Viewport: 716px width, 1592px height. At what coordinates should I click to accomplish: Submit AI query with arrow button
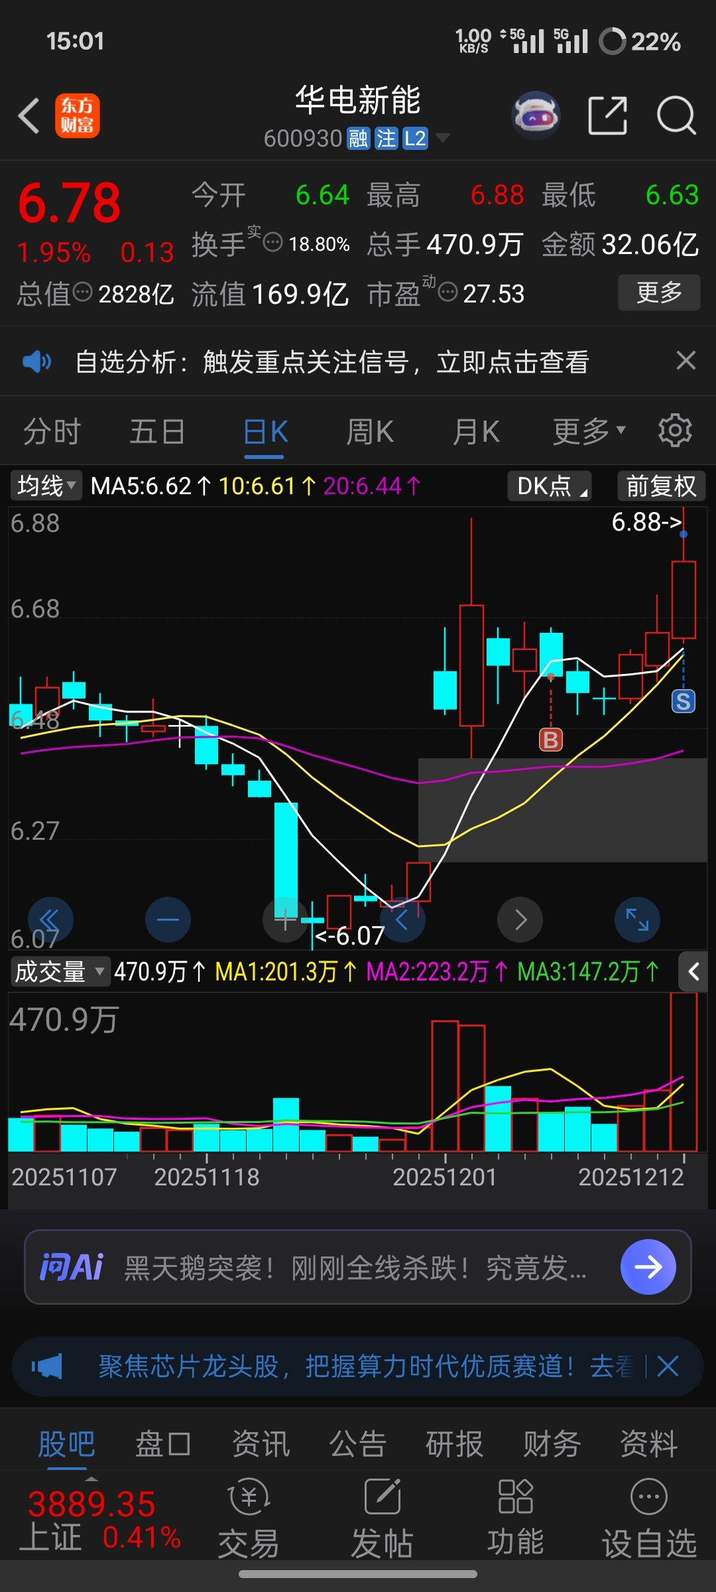648,1267
